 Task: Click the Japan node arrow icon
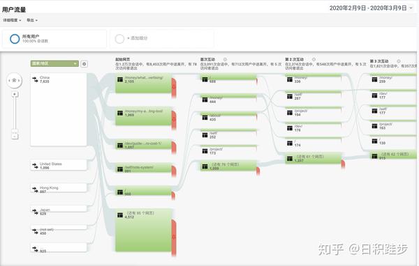click(x=36, y=212)
